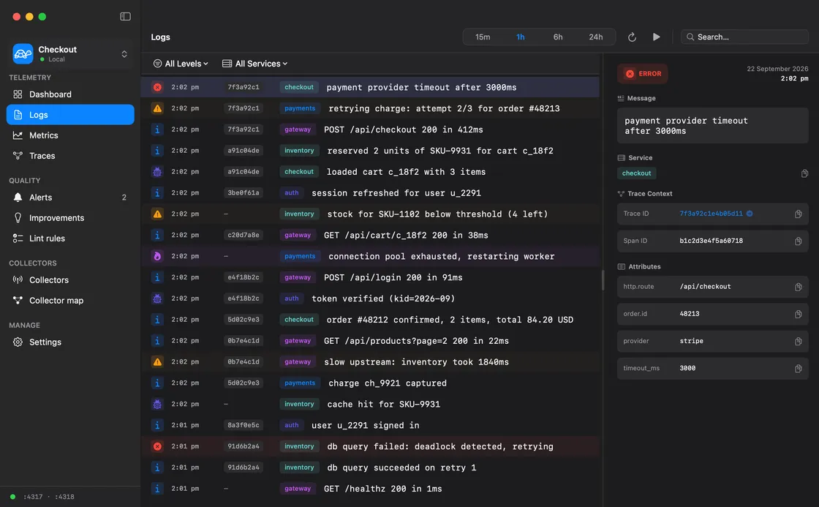Screen dimensions: 819x507
Task: Select log 'cache hit for SKU-9931'
Action: click(x=370, y=404)
